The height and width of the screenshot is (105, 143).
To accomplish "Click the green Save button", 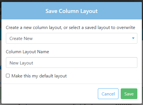I will (129, 94).
